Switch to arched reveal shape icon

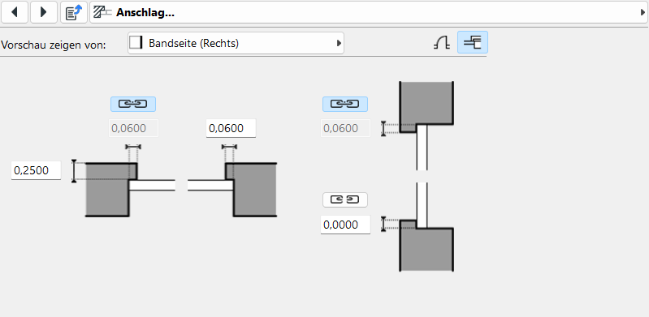[x=442, y=43]
